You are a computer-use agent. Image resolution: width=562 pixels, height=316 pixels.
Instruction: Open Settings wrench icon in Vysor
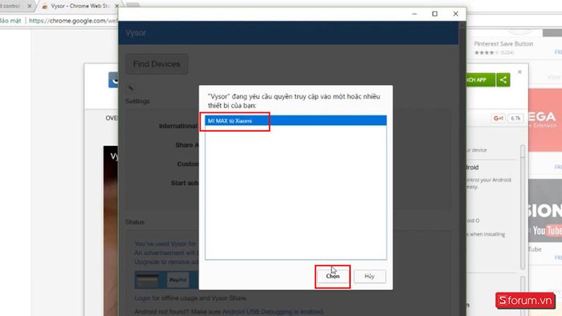coord(131,87)
